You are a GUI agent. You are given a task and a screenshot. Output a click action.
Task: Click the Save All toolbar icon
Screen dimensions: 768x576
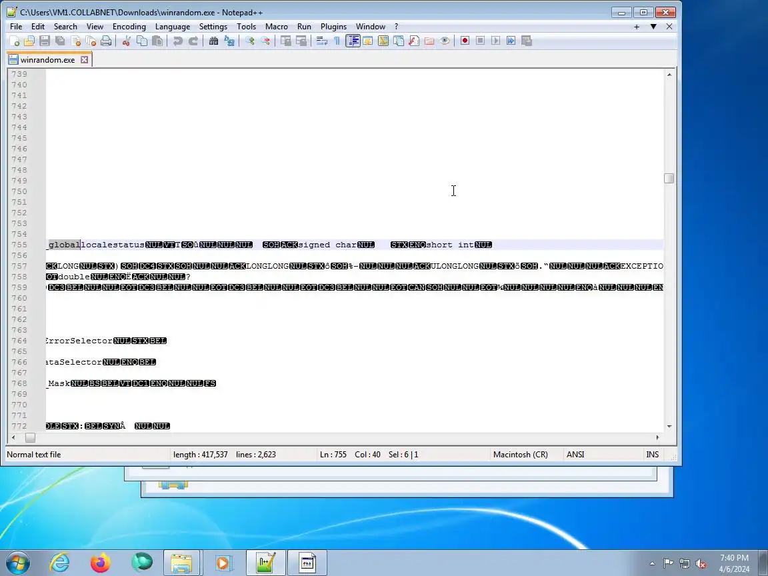click(x=60, y=41)
